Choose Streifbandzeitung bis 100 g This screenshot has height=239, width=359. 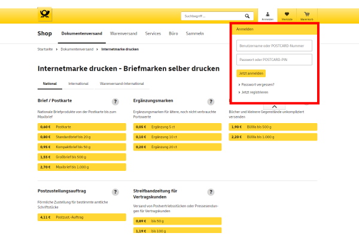click(x=178, y=230)
